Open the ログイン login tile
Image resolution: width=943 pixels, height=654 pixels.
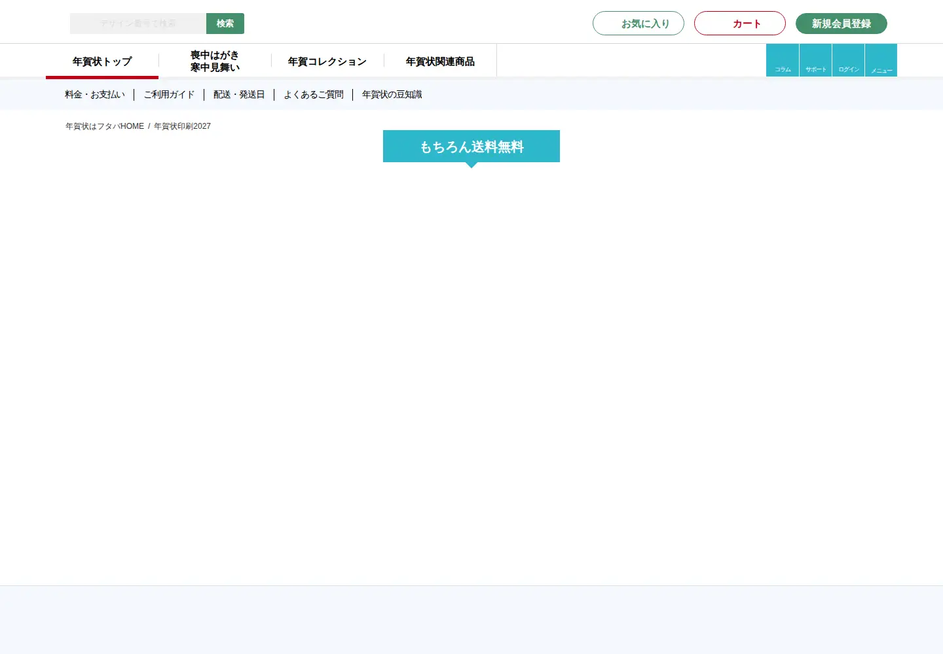(849, 60)
